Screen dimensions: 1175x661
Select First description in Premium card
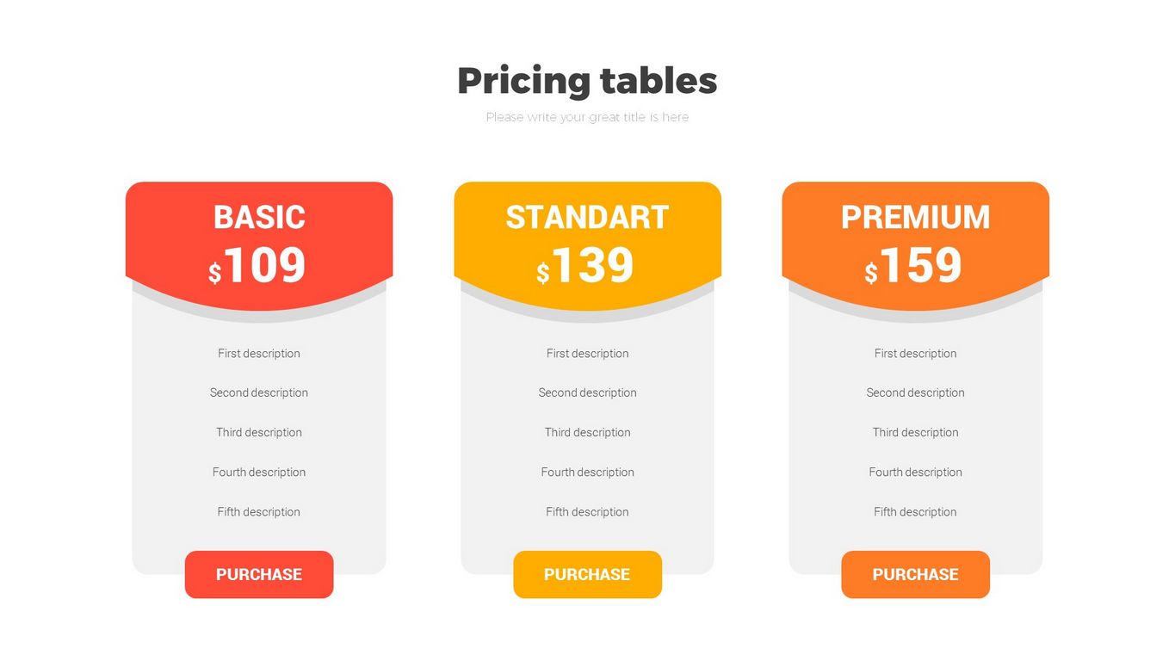point(915,353)
